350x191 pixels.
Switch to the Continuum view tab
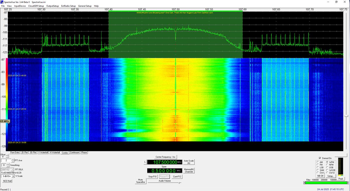[x=75, y=153]
